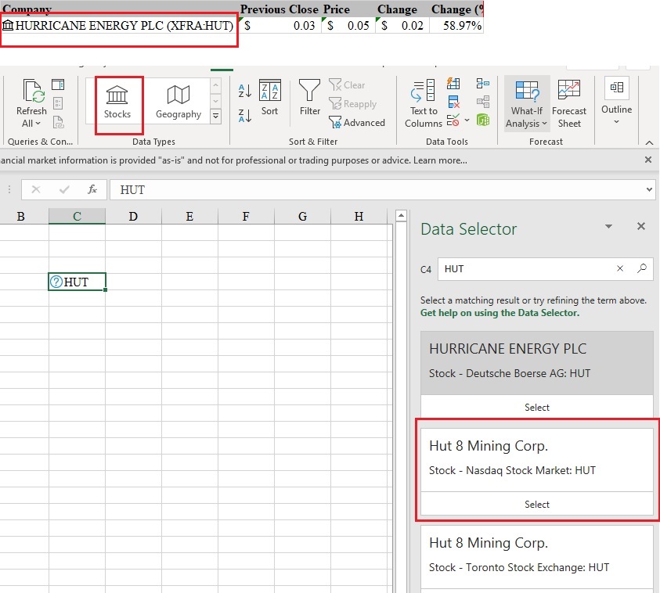Click the Relationships icon

click(x=483, y=102)
